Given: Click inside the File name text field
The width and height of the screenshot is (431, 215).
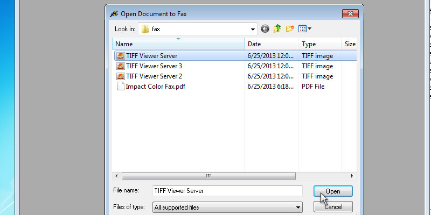Looking at the screenshot, I should pos(226,191).
